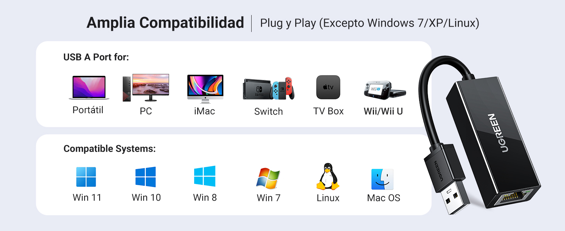Select the PC desktop tower icon
This screenshot has width=565, height=231.
coord(146,88)
